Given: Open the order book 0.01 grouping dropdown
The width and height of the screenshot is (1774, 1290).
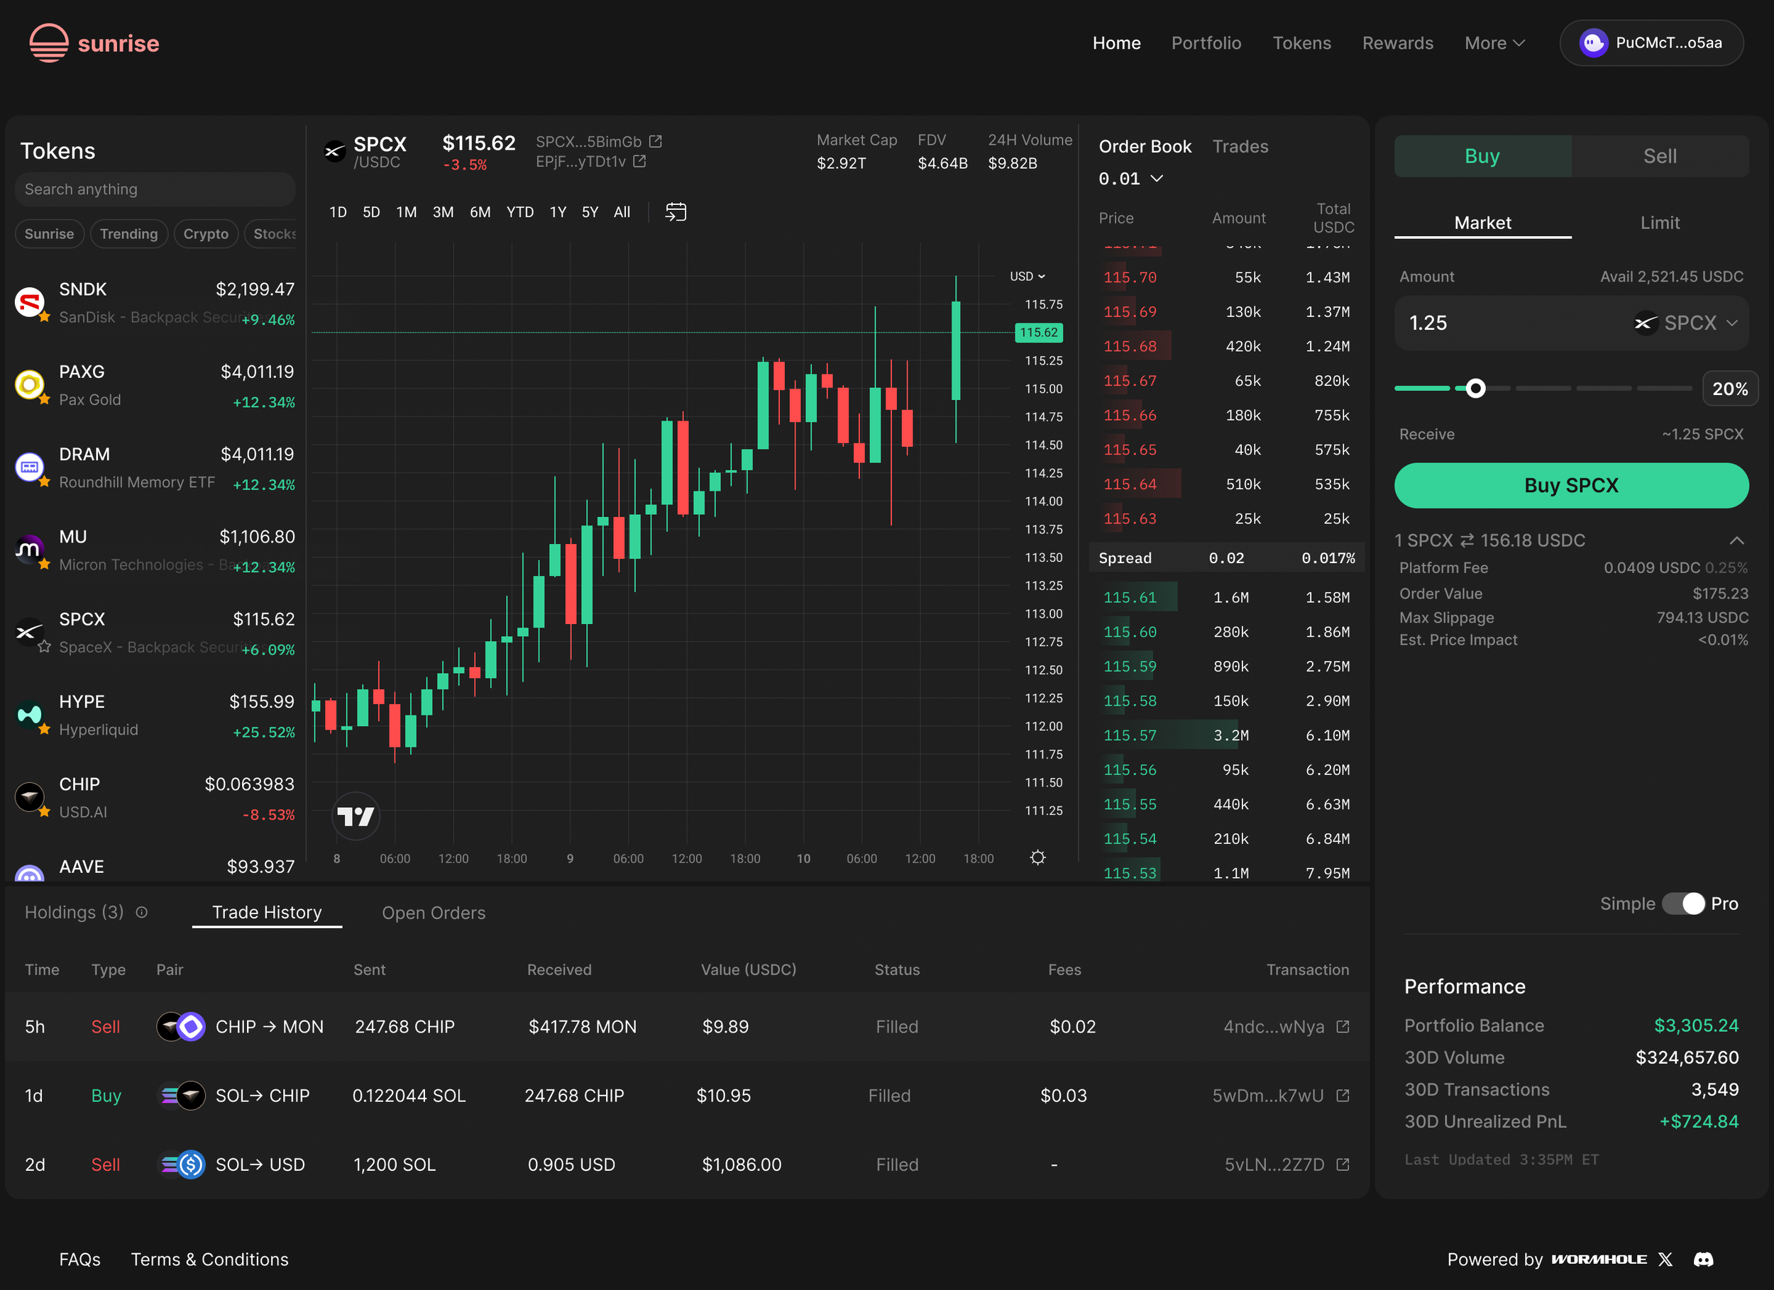Looking at the screenshot, I should [x=1131, y=179].
